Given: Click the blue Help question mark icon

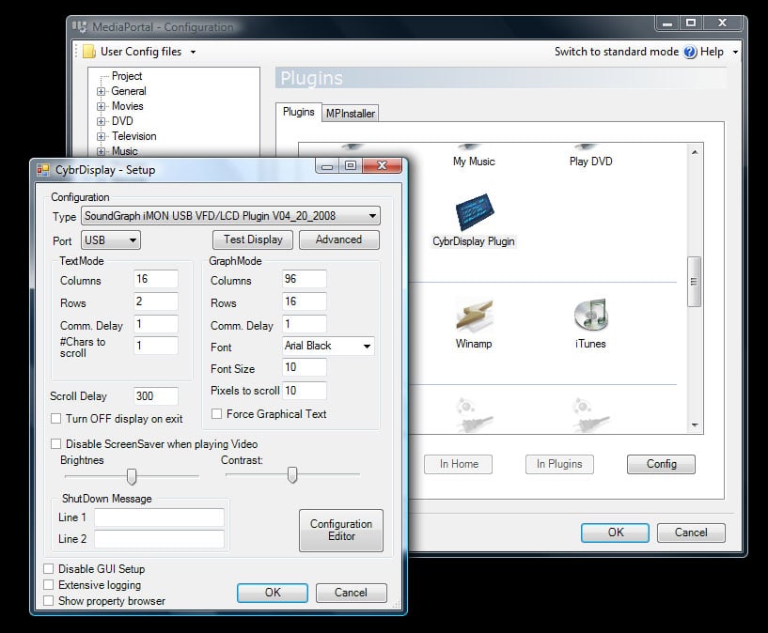Looking at the screenshot, I should [x=690, y=52].
